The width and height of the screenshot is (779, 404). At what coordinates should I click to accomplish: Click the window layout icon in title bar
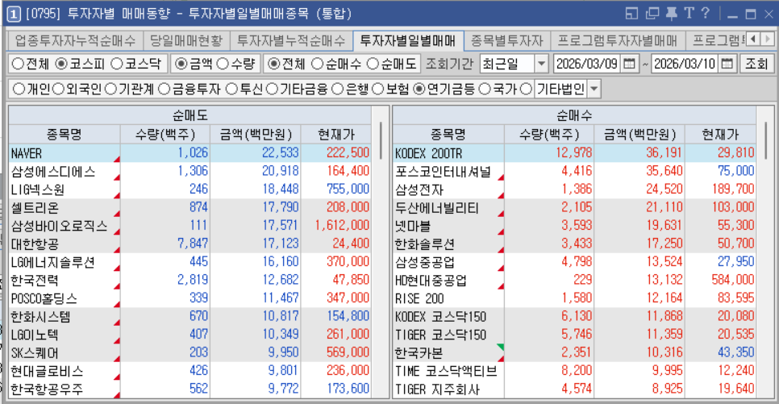(631, 14)
